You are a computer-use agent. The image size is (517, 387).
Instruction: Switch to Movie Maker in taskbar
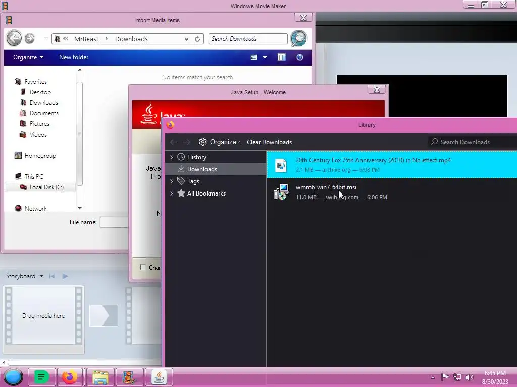[129, 377]
